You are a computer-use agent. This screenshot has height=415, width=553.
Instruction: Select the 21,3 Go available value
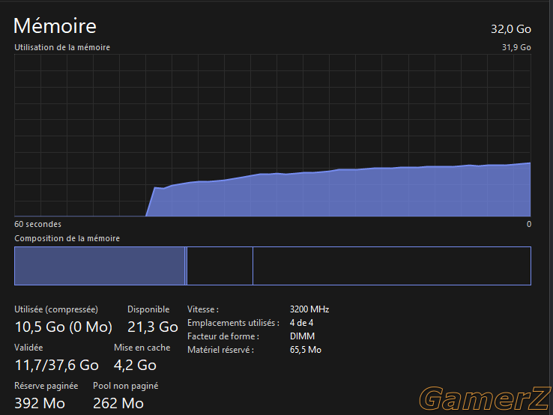point(153,327)
